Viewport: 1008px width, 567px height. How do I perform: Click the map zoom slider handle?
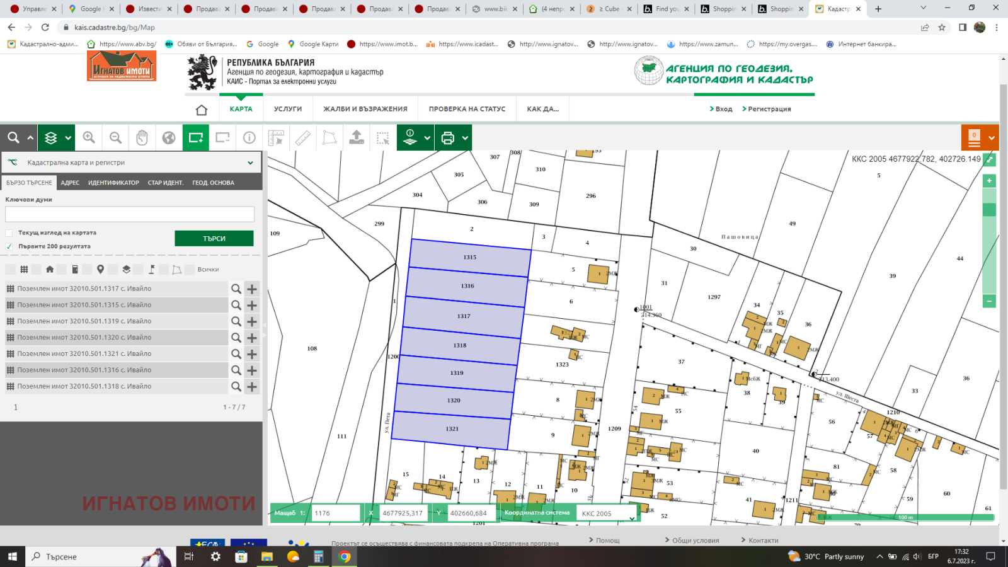click(x=989, y=210)
